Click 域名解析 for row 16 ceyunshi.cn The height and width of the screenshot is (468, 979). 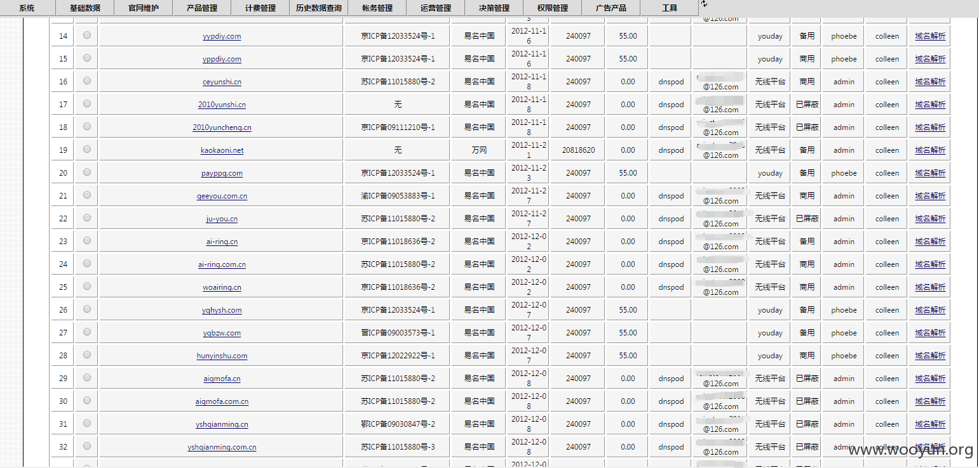[930, 82]
